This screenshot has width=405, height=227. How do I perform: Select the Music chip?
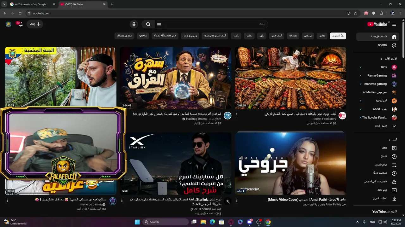[x=308, y=36]
